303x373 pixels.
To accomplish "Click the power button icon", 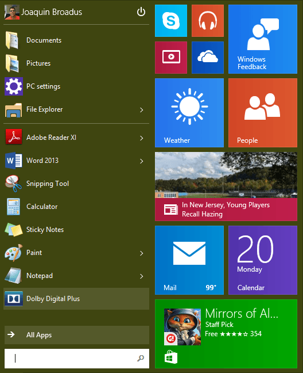I will [x=141, y=12].
